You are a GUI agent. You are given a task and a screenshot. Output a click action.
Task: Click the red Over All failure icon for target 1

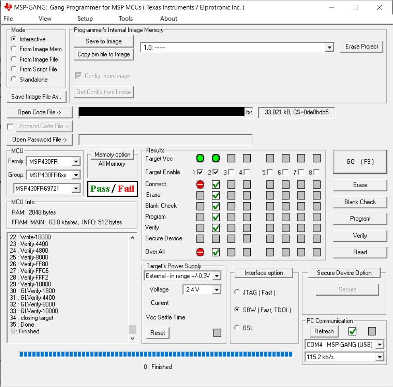pyautogui.click(x=200, y=252)
